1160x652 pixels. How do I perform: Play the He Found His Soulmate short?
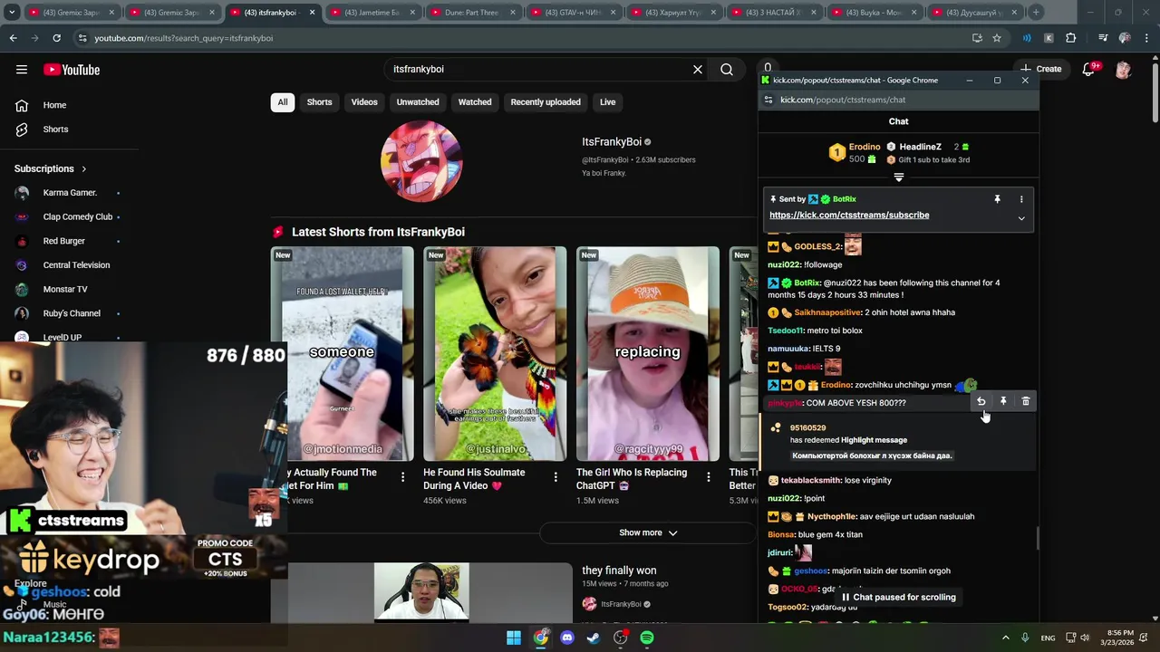click(x=495, y=354)
